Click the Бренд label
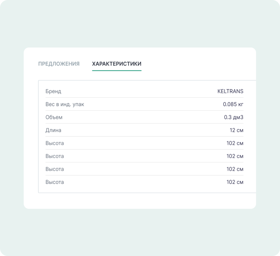280x256 pixels. (53, 91)
